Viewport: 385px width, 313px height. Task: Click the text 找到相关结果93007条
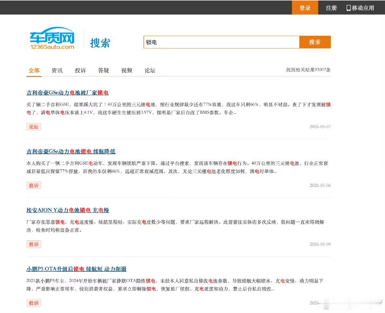pos(308,70)
